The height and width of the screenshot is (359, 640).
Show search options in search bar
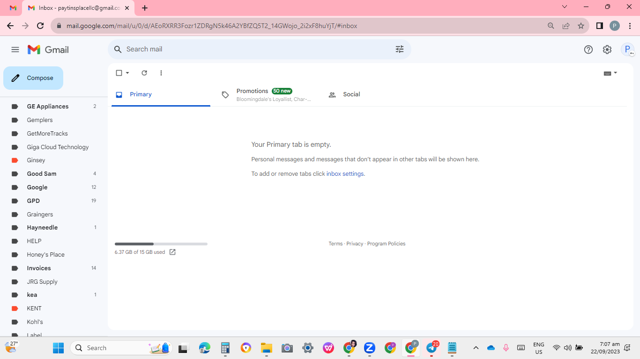click(x=400, y=49)
